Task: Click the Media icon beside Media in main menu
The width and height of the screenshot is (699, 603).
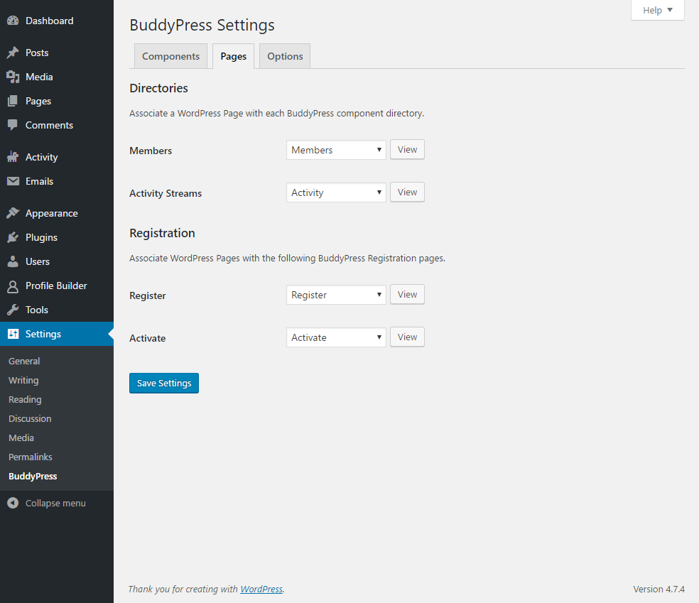Action: coord(13,77)
